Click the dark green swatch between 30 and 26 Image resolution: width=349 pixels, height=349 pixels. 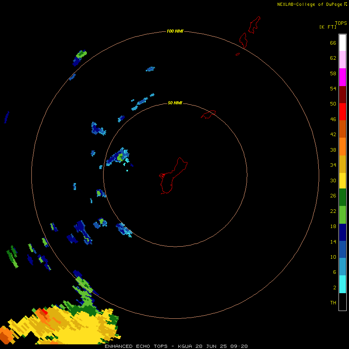click(342, 197)
